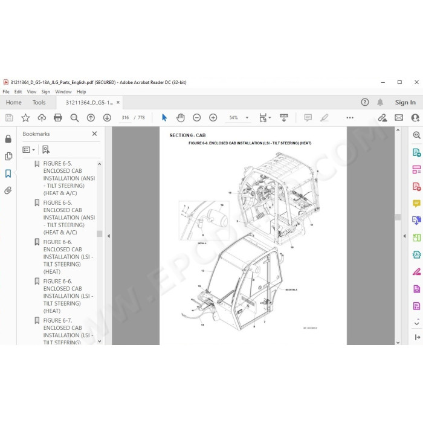This screenshot has width=423, height=423.
Task: Click the Save file icon
Action: (9, 118)
